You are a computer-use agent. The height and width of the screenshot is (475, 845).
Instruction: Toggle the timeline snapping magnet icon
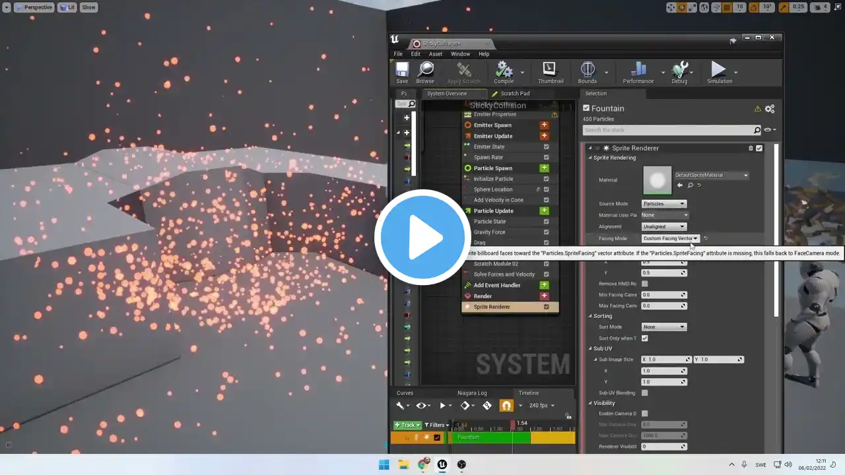click(x=506, y=406)
